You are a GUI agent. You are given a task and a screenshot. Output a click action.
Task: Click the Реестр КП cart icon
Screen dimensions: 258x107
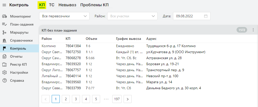(x=4, y=64)
